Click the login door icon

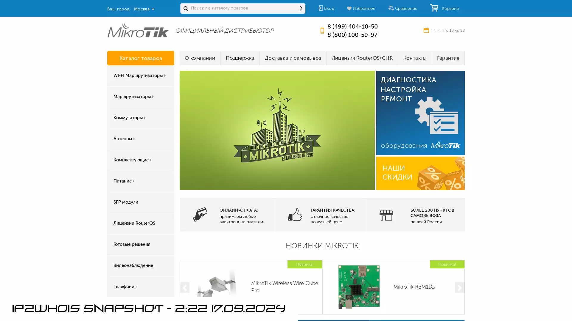320,8
